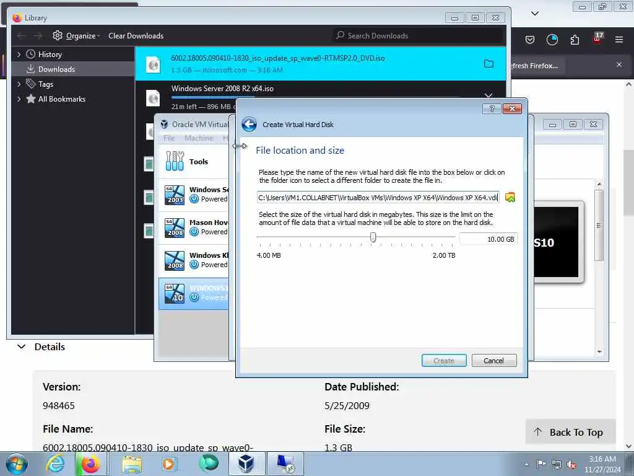Select the Mason Hov 2008 VM entry
The width and height of the screenshot is (634, 476).
194,227
